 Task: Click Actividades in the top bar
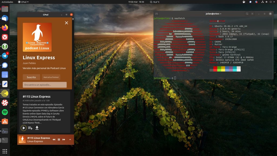(7, 2)
